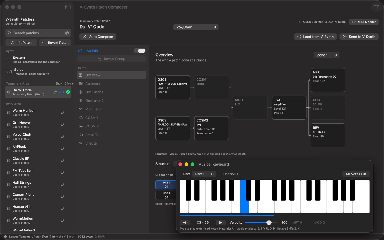Click status bar checkmark icon
This screenshot has height=240, width=384.
[5, 237]
